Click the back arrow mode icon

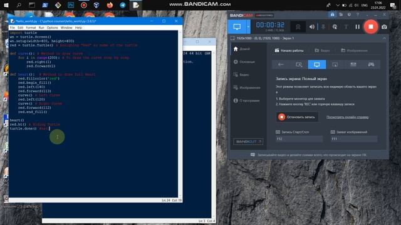281,64
